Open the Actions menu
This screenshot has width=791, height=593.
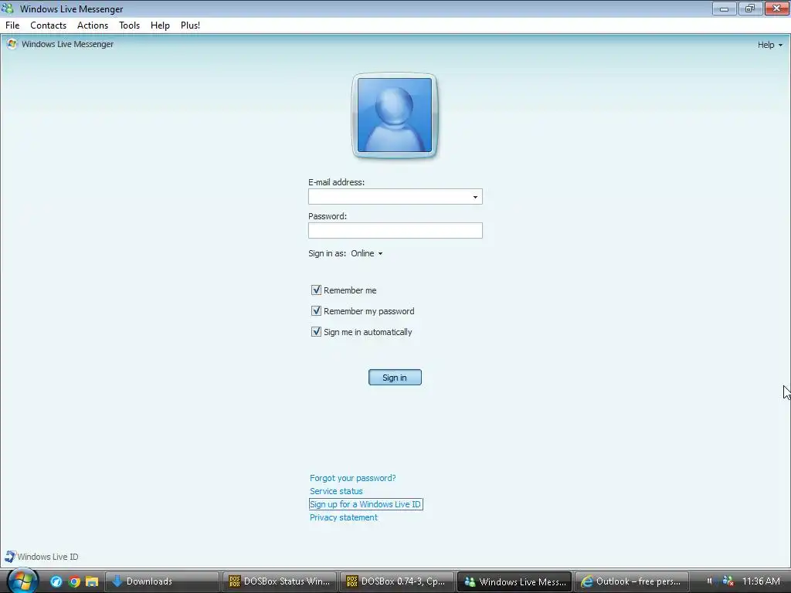click(93, 25)
